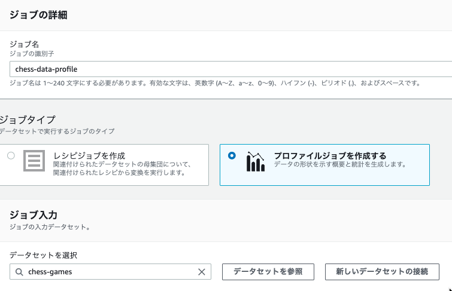The image size is (452, 291).
Task: Click the ジョブ名 field label
Action: (x=24, y=44)
